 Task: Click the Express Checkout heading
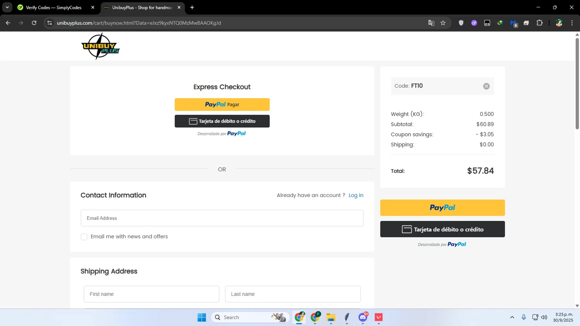click(222, 87)
